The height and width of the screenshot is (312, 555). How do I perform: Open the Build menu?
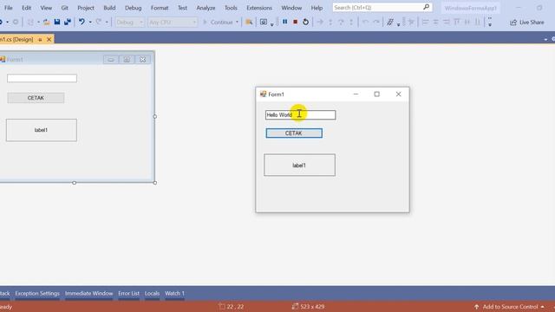coord(109,8)
